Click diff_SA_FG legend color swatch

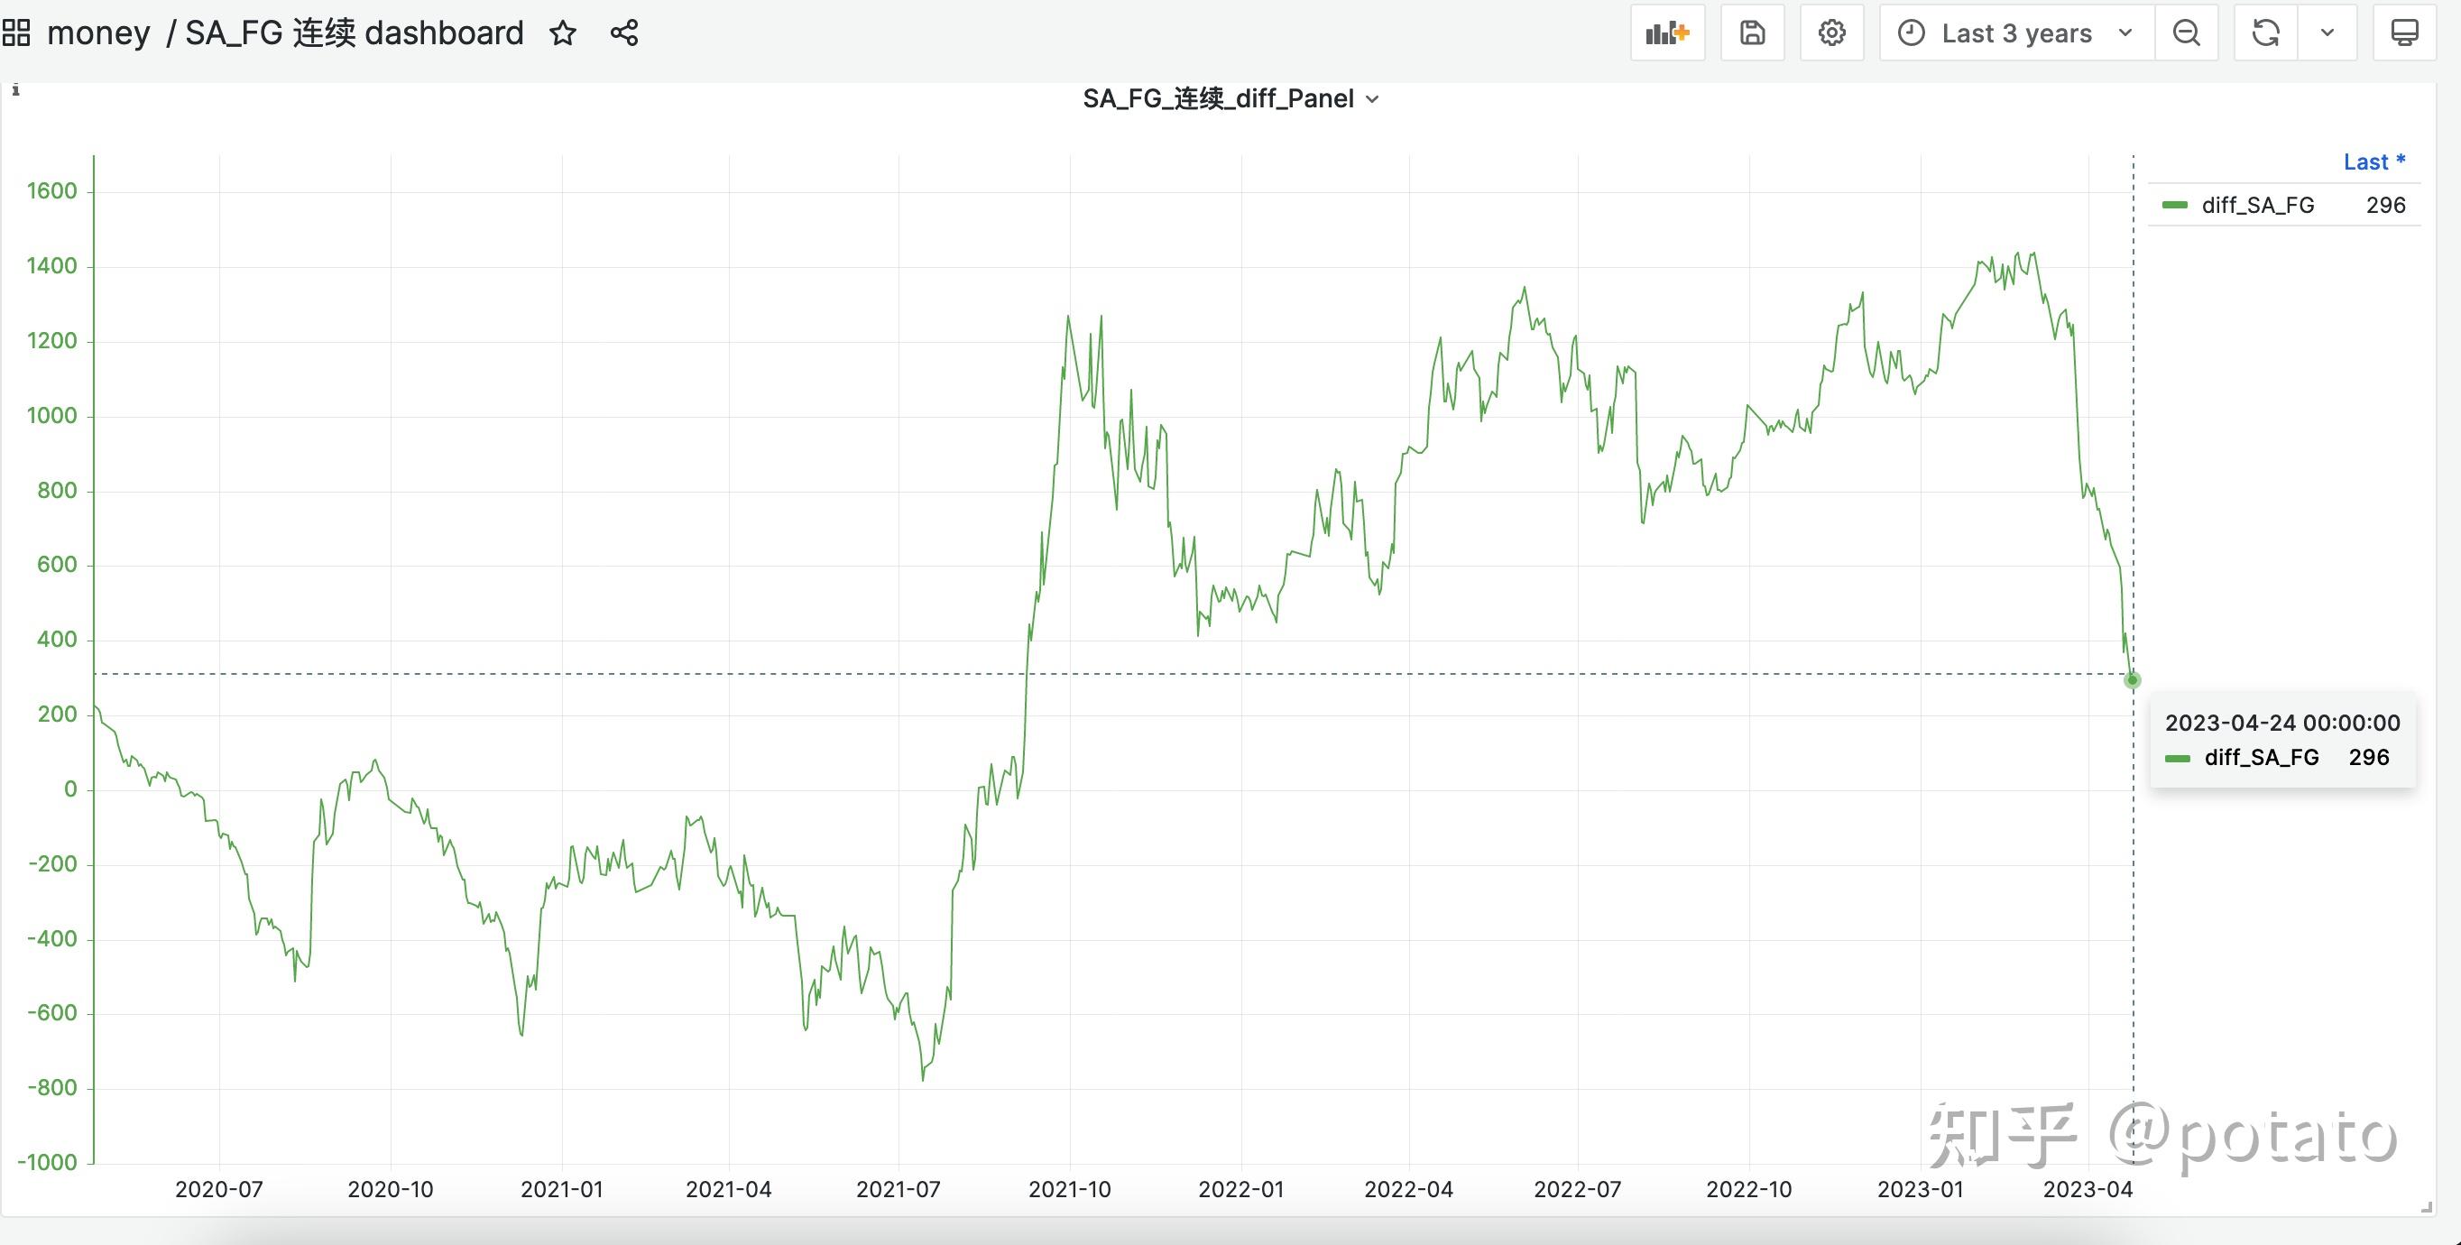(x=2174, y=206)
